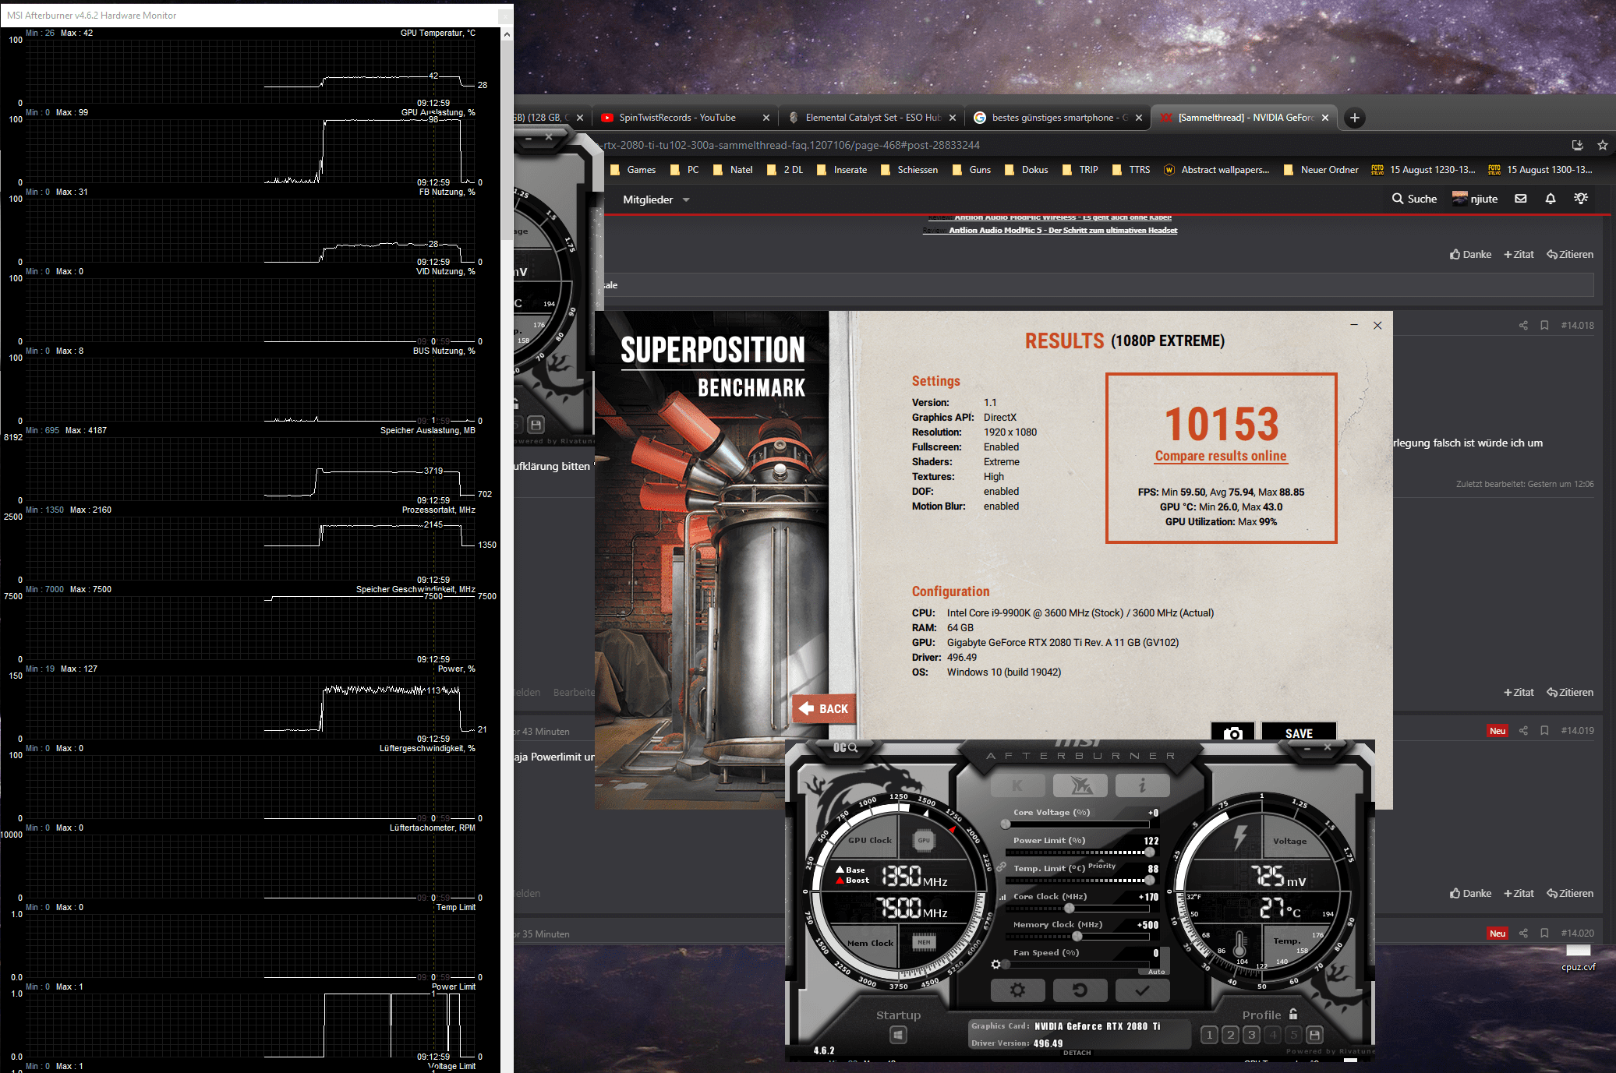Open the Natel bookmark folder
This screenshot has width=1616, height=1073.
pos(733,170)
